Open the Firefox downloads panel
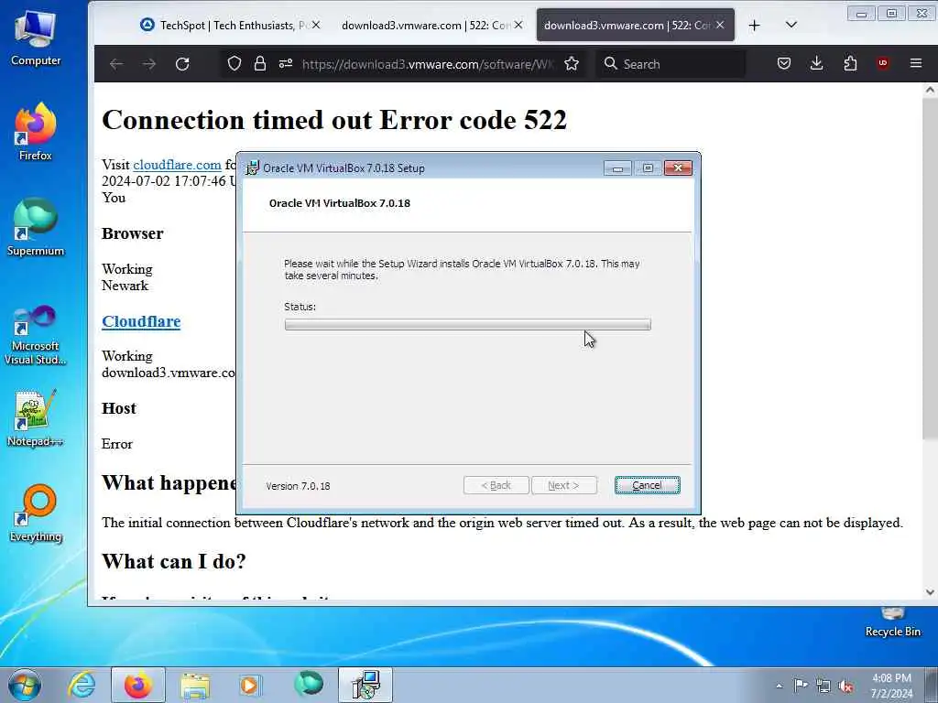The width and height of the screenshot is (938, 703). click(x=816, y=63)
